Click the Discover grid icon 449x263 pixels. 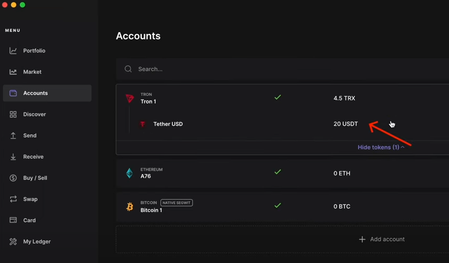(x=13, y=114)
